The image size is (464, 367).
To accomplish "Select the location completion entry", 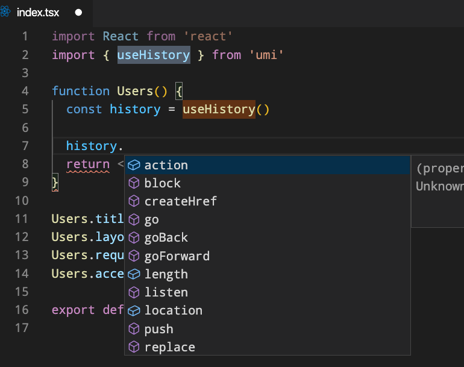I will click(x=268, y=310).
